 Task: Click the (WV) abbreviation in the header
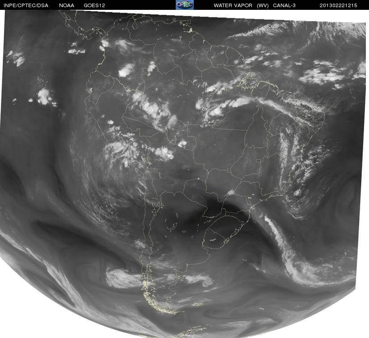[x=263, y=5]
